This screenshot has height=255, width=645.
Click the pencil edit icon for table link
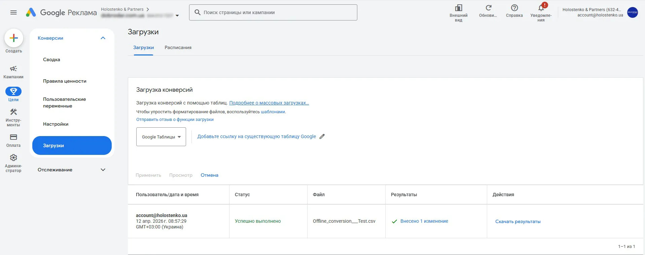(322, 136)
